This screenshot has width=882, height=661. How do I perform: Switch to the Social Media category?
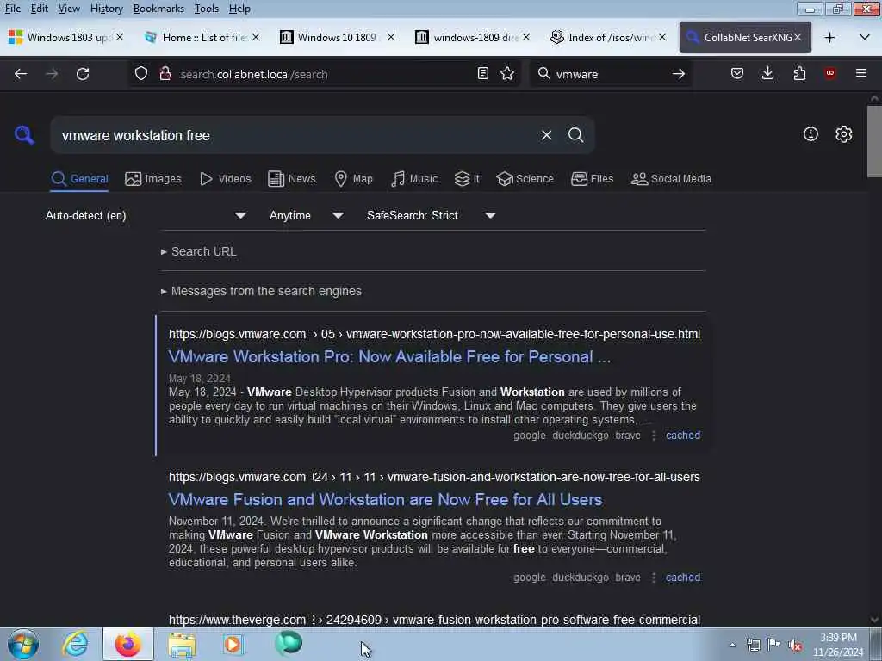671,179
